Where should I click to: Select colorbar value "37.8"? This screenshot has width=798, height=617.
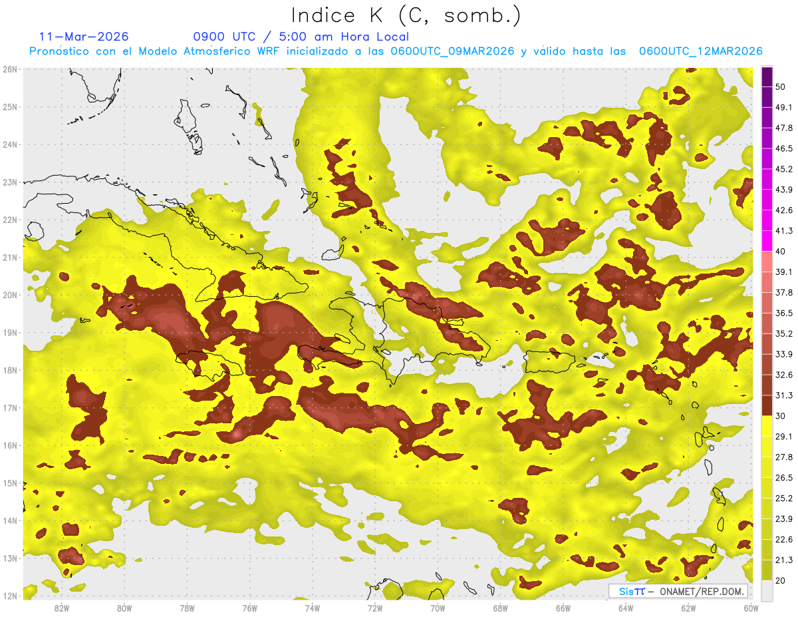pos(784,292)
